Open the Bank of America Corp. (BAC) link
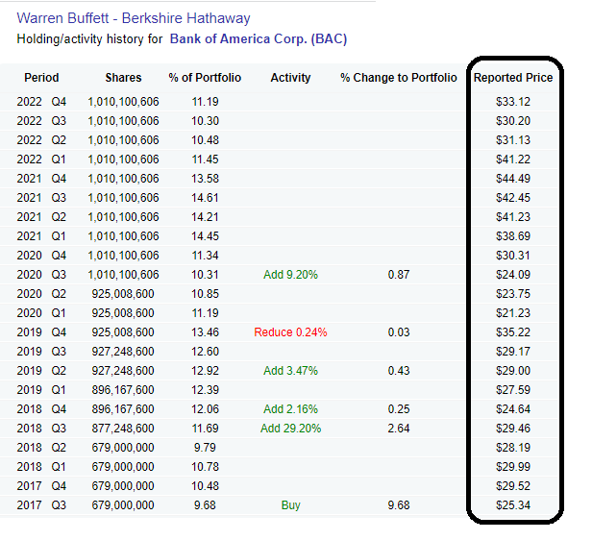This screenshot has width=592, height=540. [x=259, y=38]
